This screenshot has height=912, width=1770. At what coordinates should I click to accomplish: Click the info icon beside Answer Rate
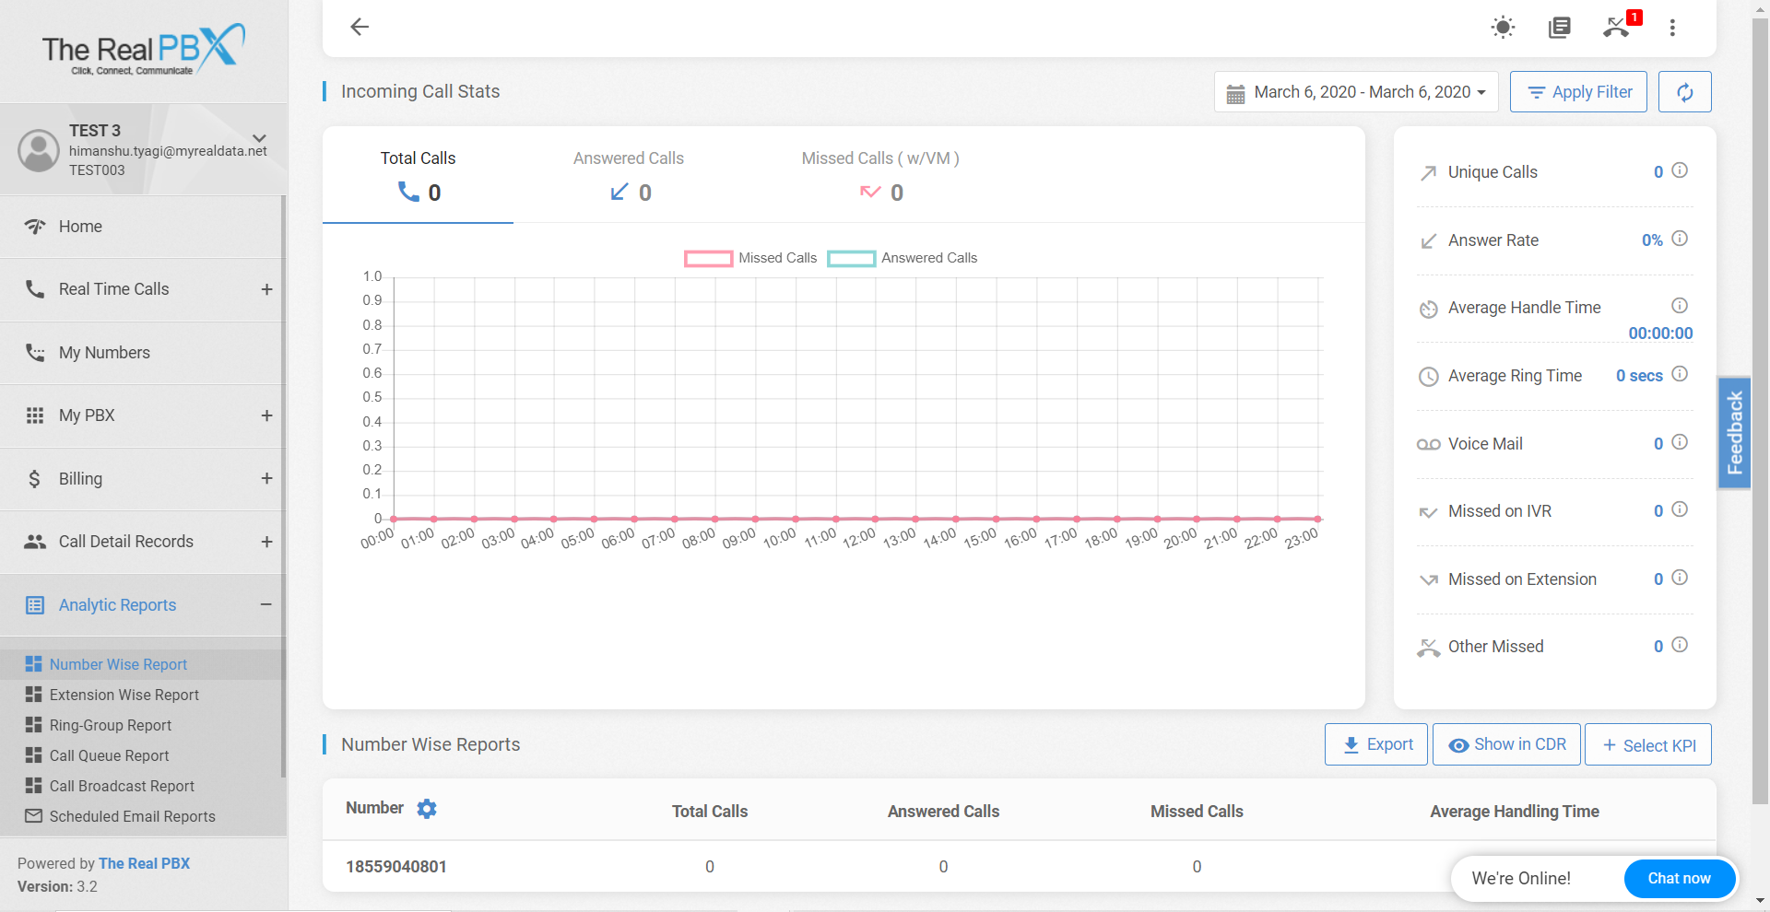[x=1680, y=239]
